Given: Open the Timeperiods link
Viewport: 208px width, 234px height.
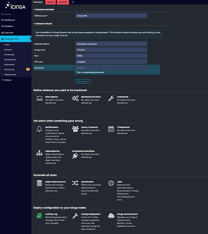Looking at the screenshot, I should pos(123,127).
